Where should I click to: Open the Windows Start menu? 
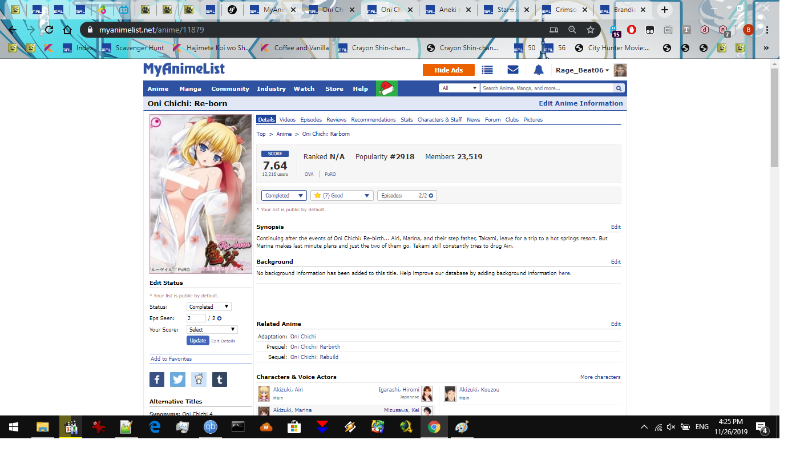(x=14, y=427)
